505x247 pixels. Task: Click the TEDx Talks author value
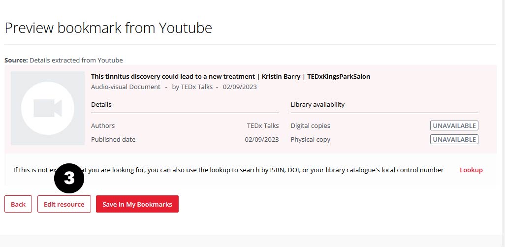262,126
